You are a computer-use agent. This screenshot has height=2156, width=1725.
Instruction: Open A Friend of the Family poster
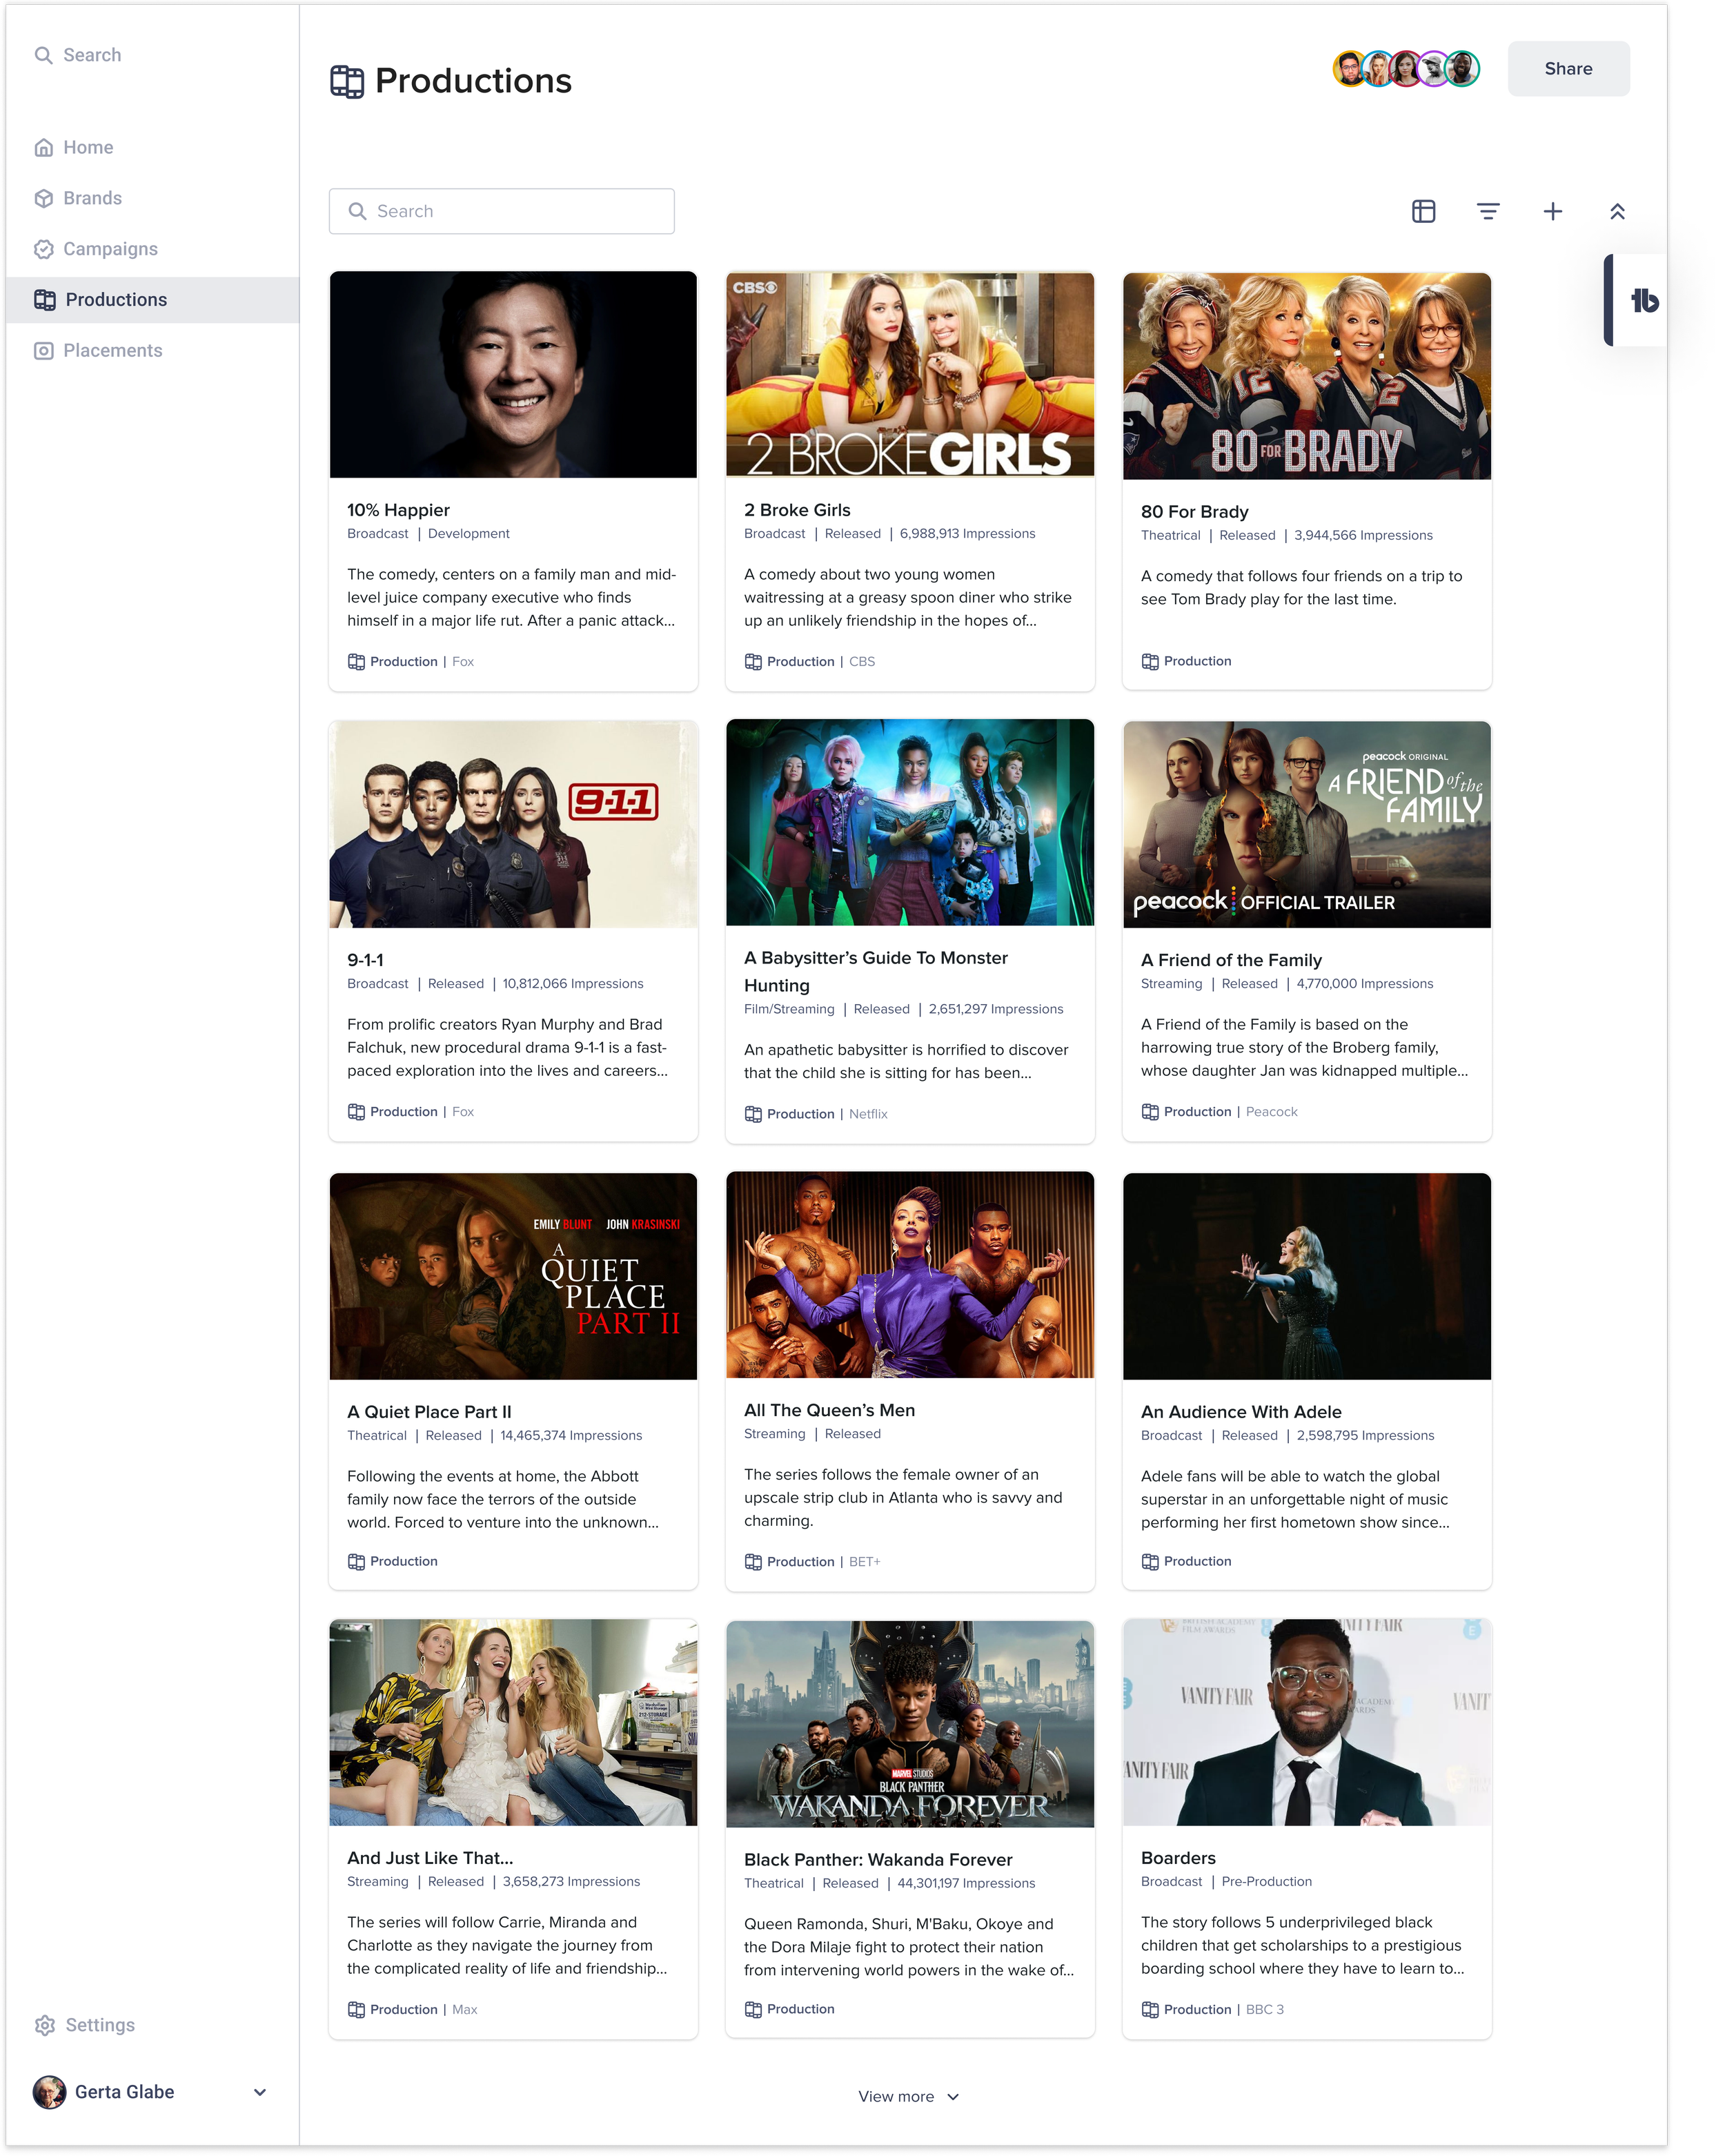coord(1306,824)
